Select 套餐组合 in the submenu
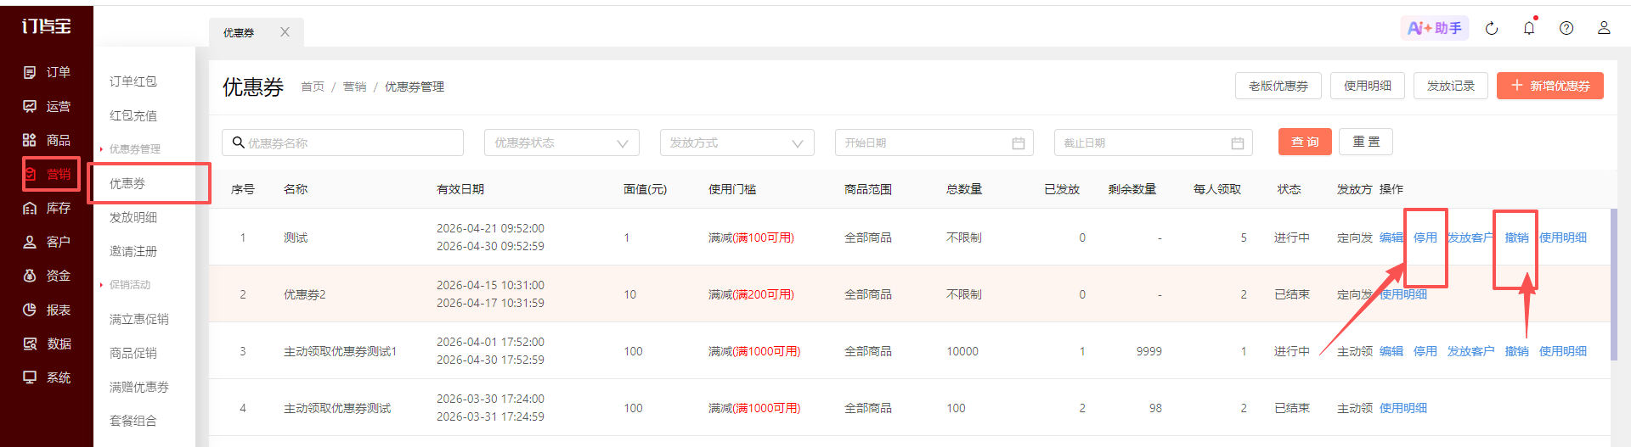This screenshot has height=447, width=1631. click(x=133, y=421)
